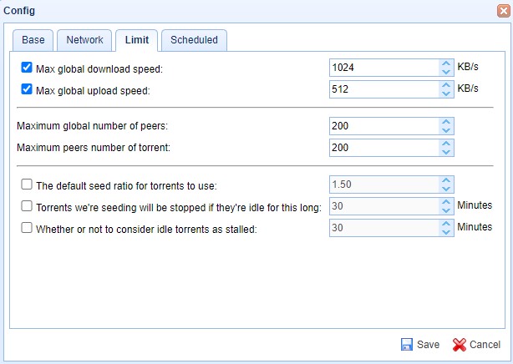Enable stopping idle seeding torrents checkbox
Viewport: 513px width, 364px height.
click(27, 206)
